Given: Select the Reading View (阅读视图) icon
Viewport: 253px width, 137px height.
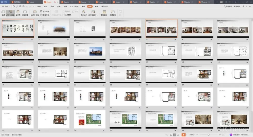Looking at the screenshot, I should 25,13.
